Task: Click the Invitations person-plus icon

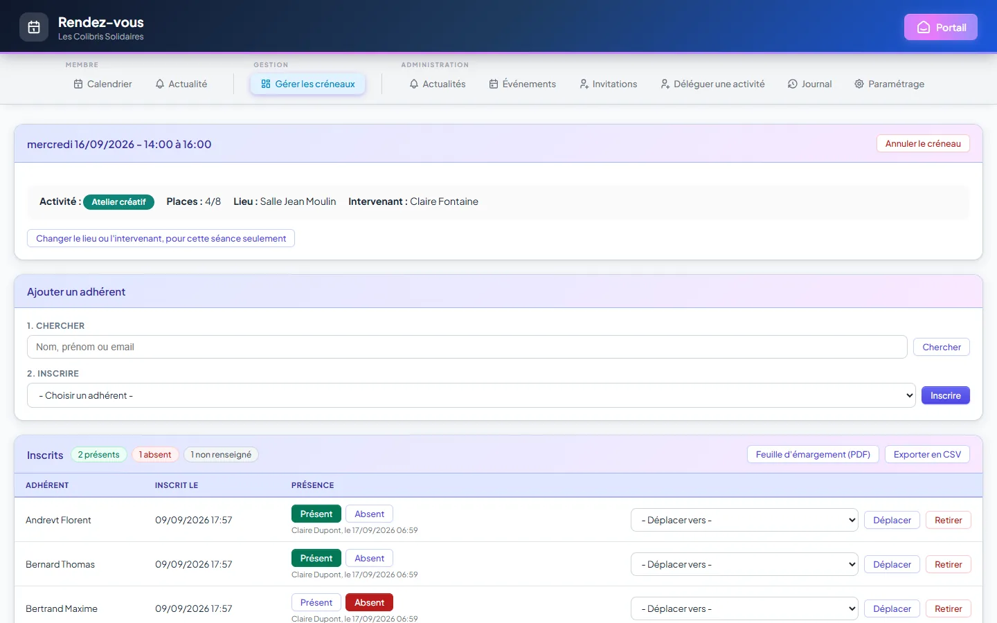Action: [x=584, y=84]
